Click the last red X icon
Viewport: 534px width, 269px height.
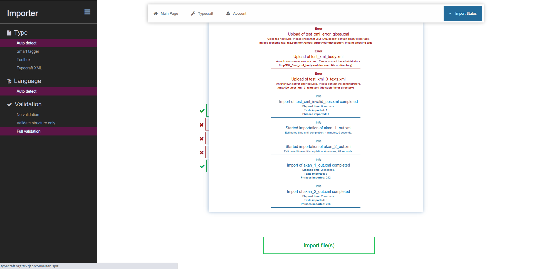(202, 153)
